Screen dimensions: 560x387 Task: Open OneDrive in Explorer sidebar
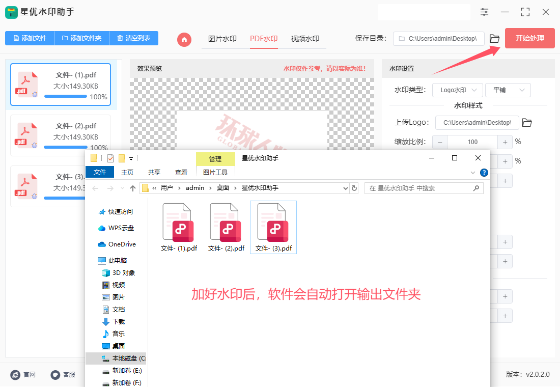point(117,244)
